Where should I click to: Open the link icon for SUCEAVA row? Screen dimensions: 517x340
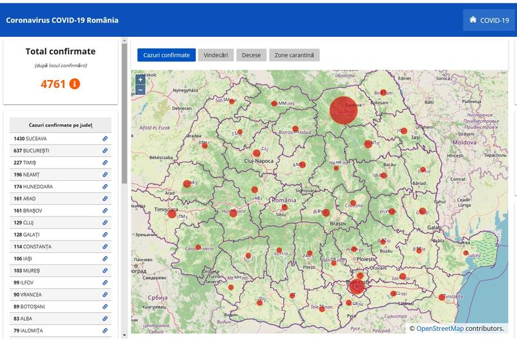coord(105,138)
